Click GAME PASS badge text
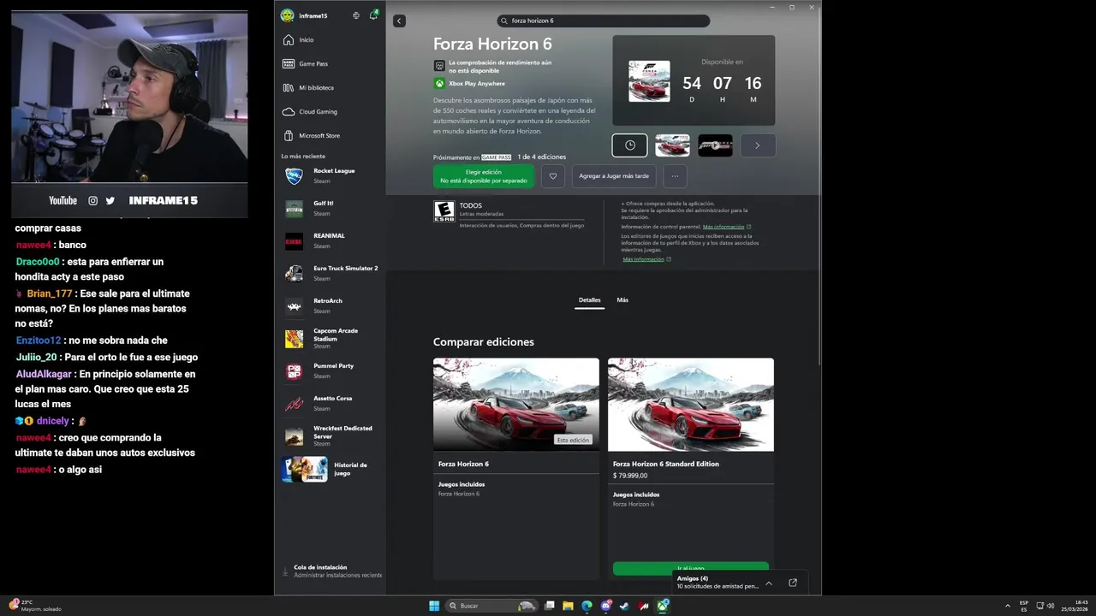Image resolution: width=1096 pixels, height=616 pixels. pos(496,157)
